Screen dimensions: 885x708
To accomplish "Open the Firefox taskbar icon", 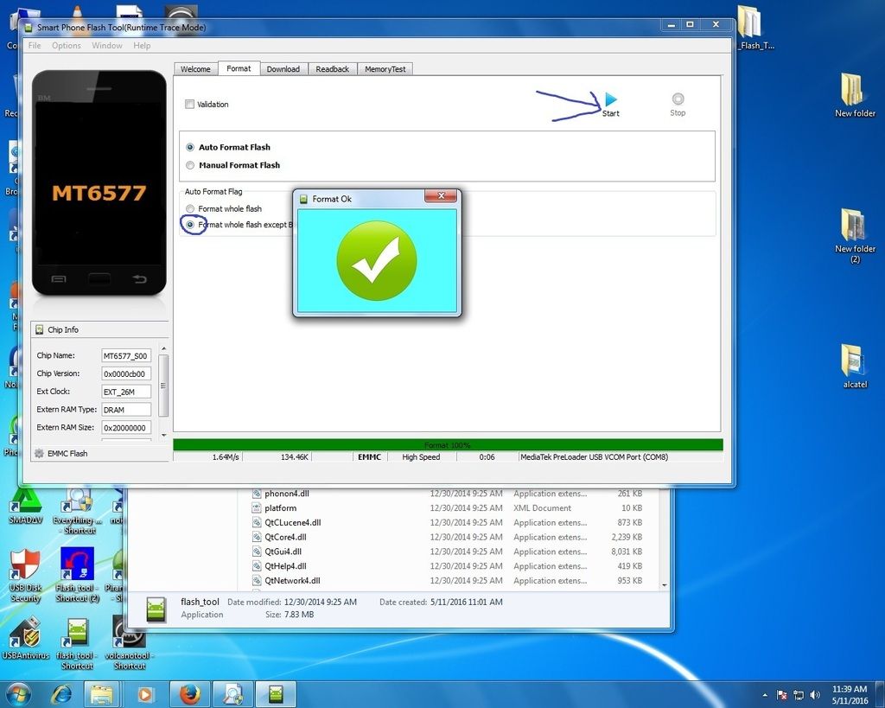I will click(x=190, y=693).
